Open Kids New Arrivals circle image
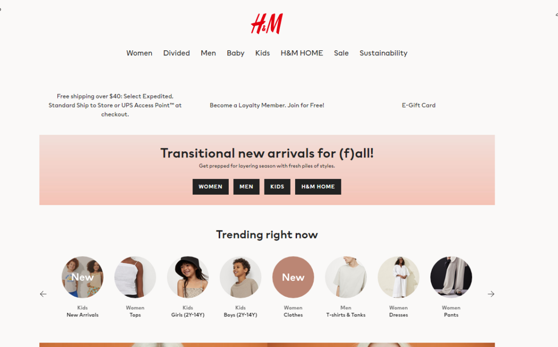This screenshot has width=558, height=347. point(82,277)
